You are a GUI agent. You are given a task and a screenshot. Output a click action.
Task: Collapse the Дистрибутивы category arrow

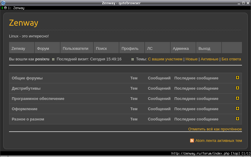tap(237, 88)
